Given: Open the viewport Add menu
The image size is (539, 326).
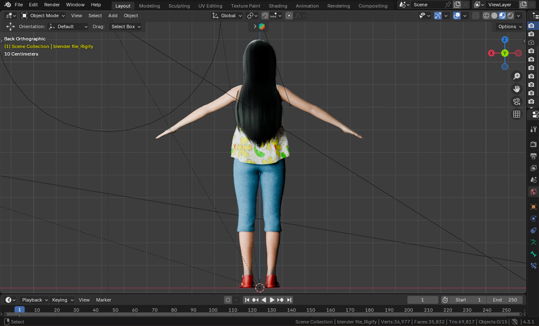Looking at the screenshot, I should coord(113,16).
